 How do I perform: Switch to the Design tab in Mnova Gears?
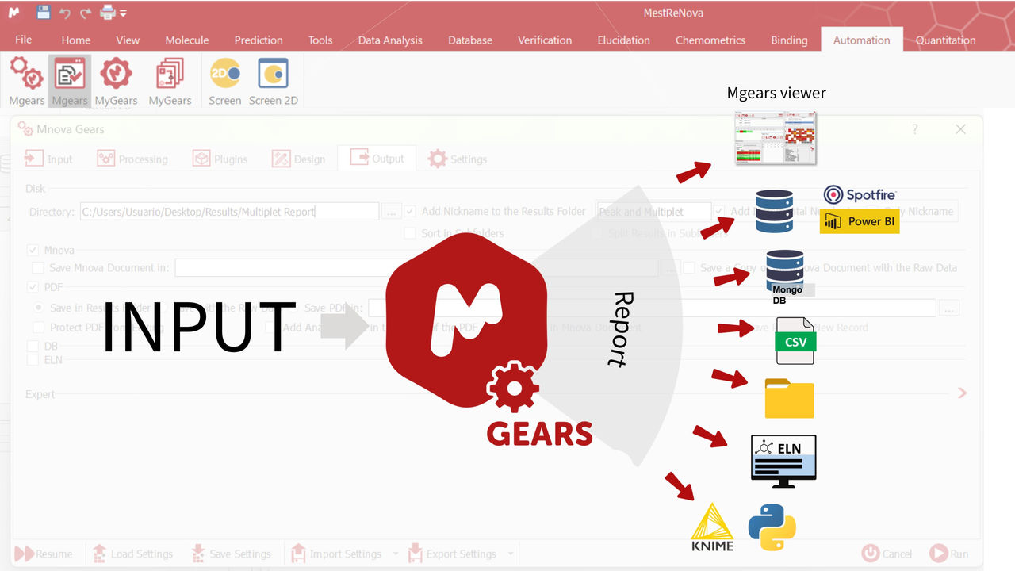pos(298,159)
